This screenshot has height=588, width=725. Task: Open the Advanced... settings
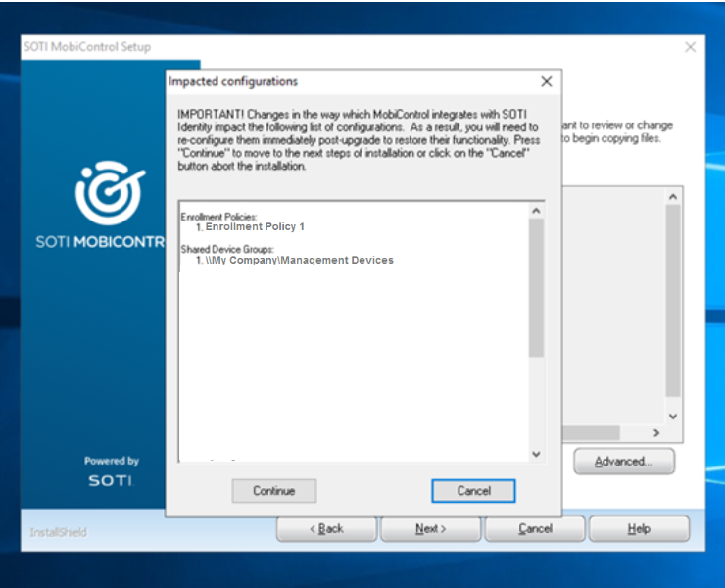624,462
